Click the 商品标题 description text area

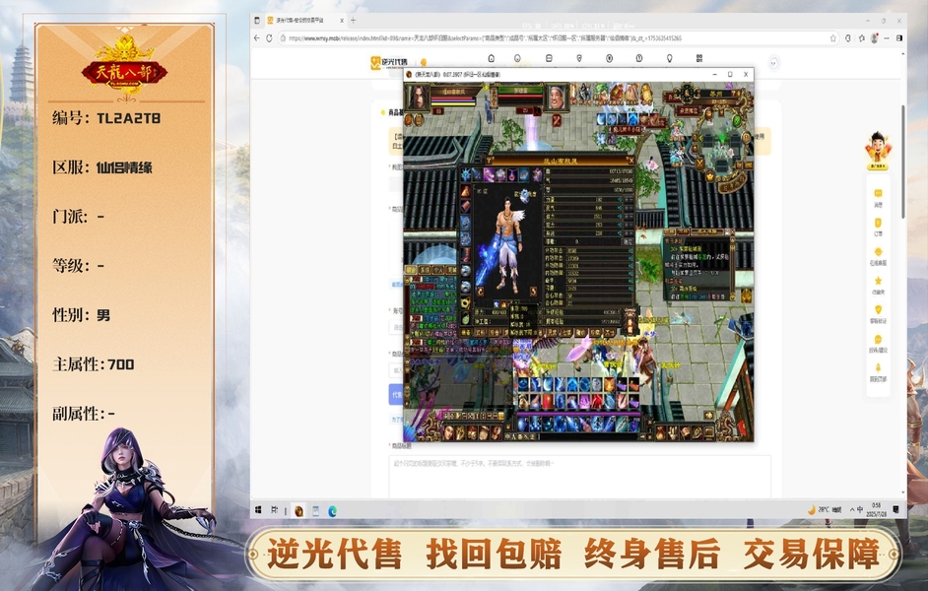579,476
